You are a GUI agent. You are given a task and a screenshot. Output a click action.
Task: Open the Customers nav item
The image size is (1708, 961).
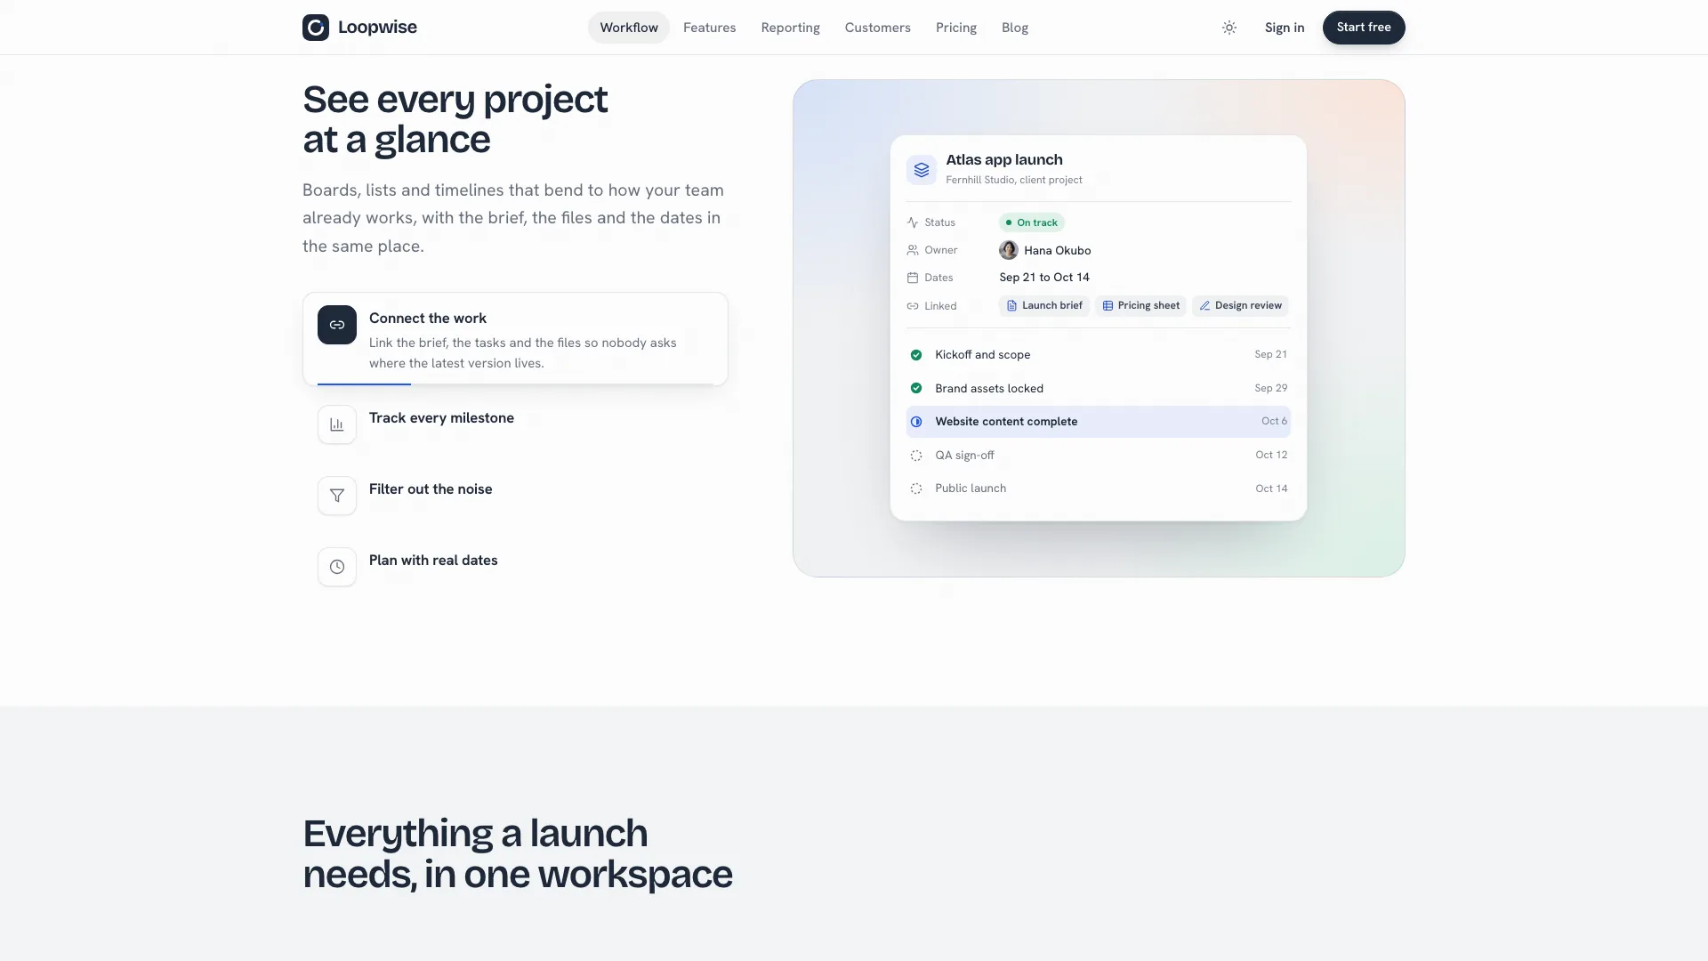coord(878,28)
